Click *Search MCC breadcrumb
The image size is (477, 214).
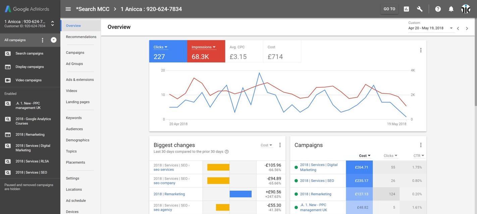(x=93, y=9)
